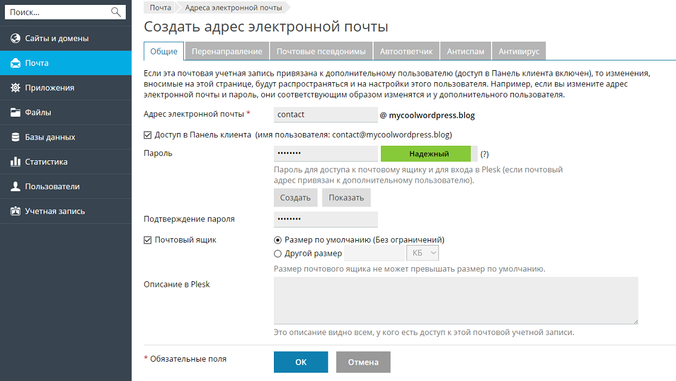Toggle the Почтовый ящик checkbox
The width and height of the screenshot is (676, 381).
click(148, 240)
